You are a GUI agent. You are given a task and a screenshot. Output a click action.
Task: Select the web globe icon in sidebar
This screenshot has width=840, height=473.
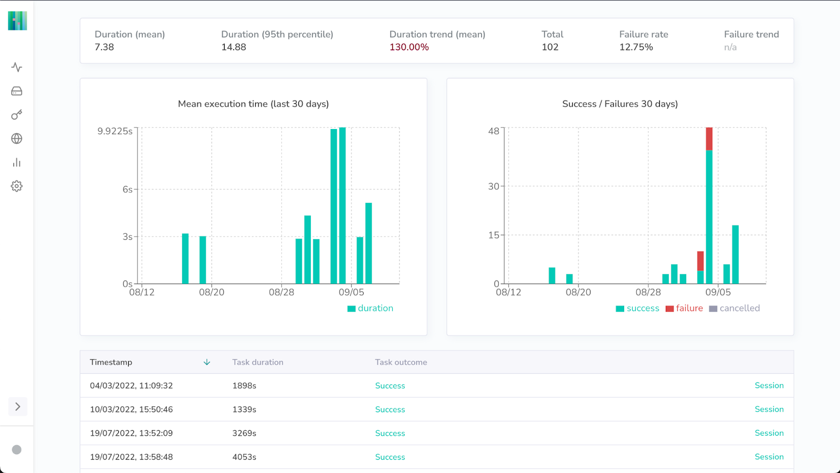point(17,138)
